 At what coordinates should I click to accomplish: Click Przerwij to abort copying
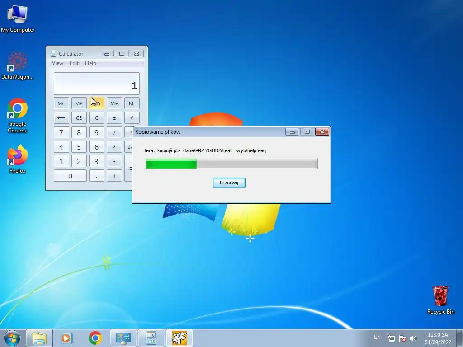pos(229,183)
